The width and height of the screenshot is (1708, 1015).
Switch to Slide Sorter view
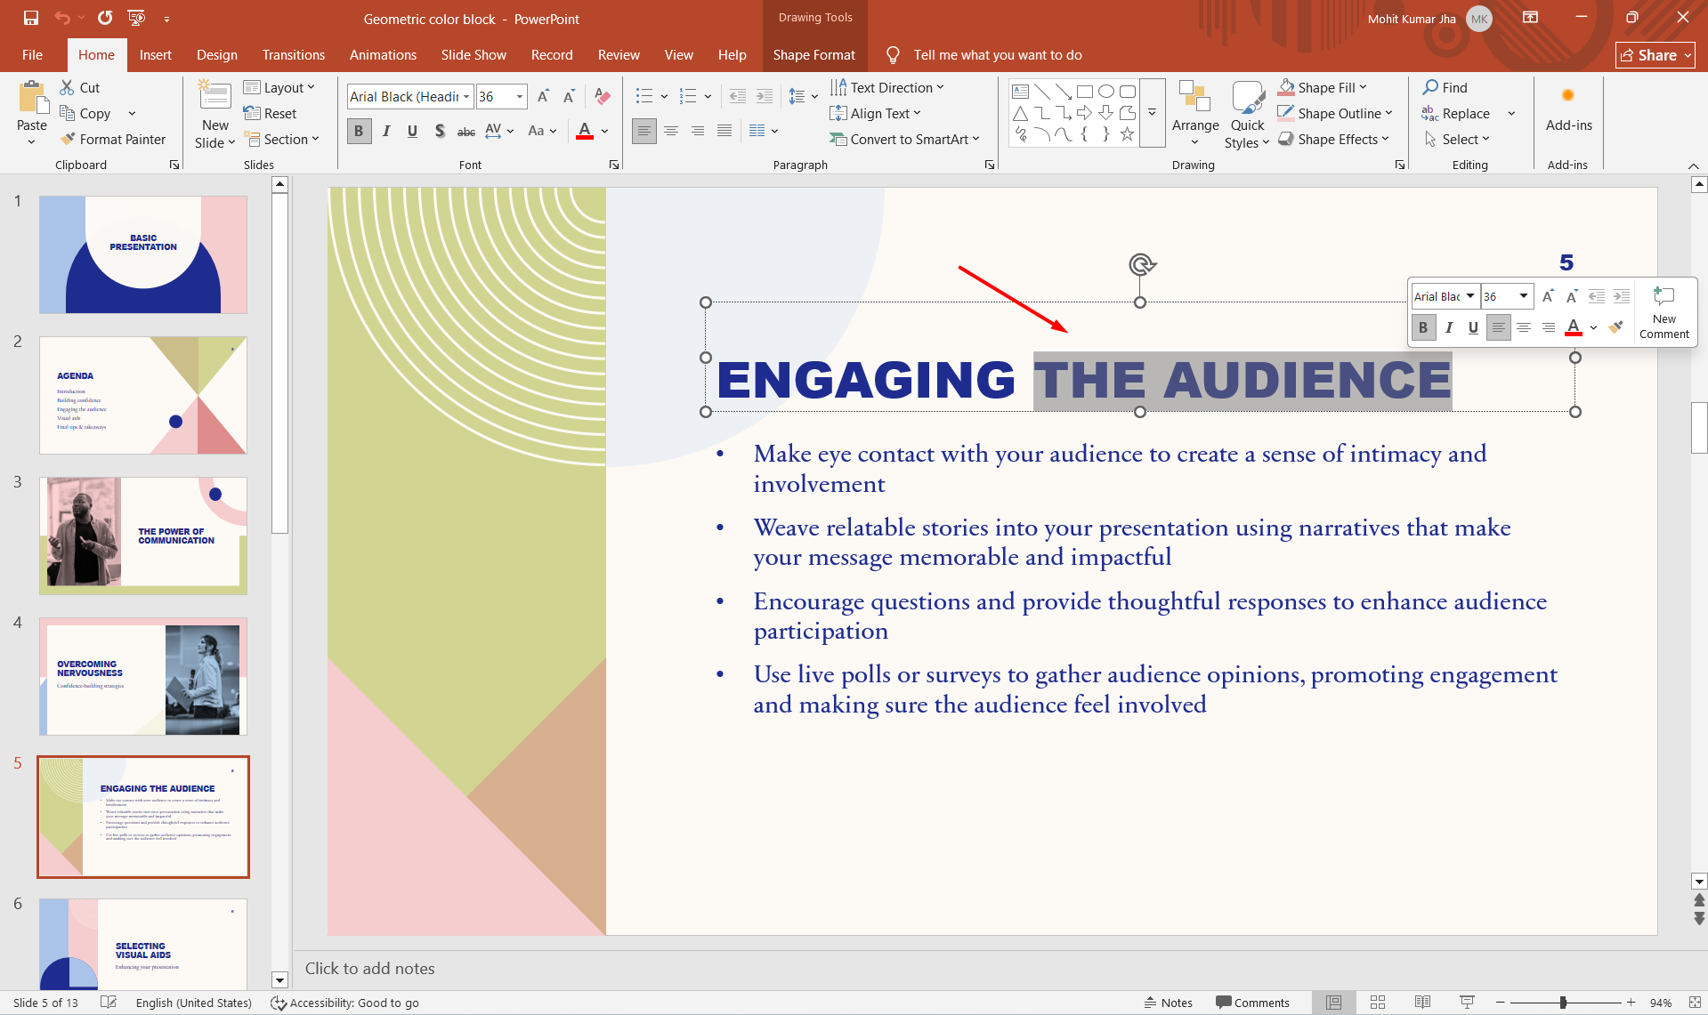(1378, 1003)
